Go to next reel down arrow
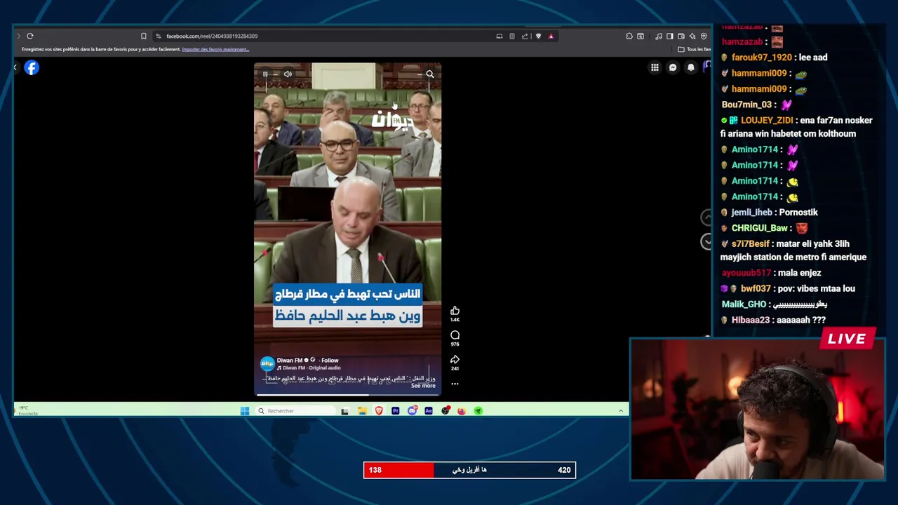 click(x=706, y=241)
